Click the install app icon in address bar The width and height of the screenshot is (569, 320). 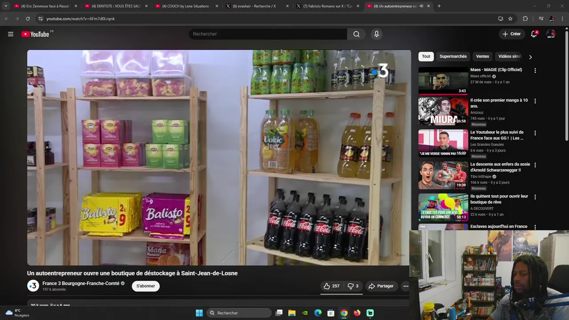point(501,19)
